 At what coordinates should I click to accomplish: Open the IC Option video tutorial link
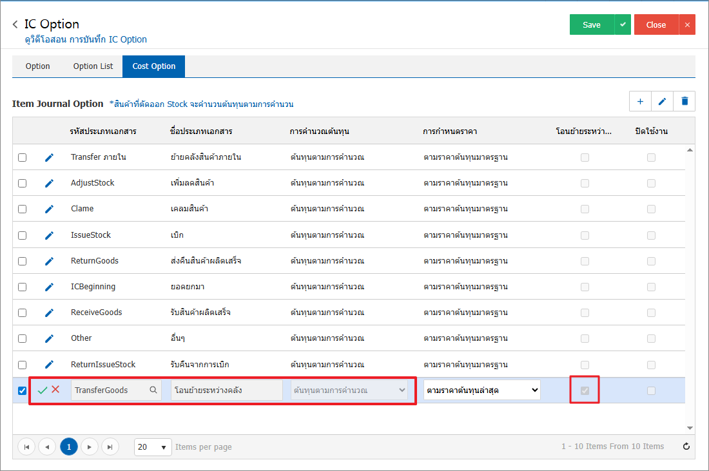[x=86, y=39]
